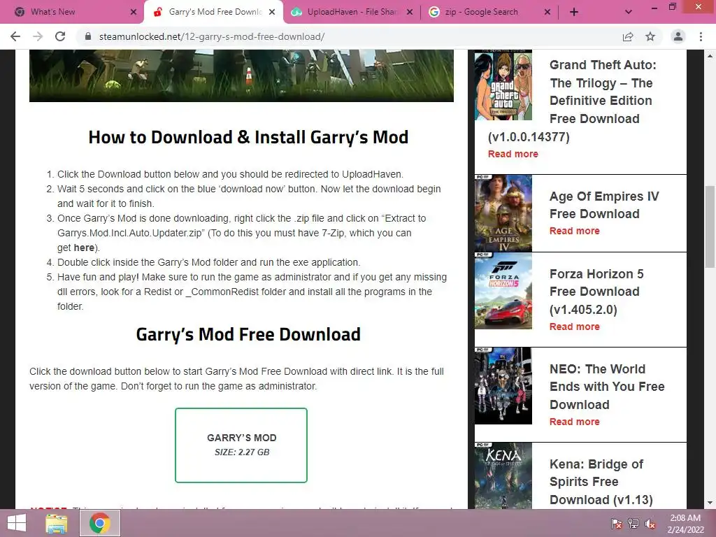716x537 pixels.
Task: Click the 'here' 7-Zip link
Action: (x=84, y=248)
